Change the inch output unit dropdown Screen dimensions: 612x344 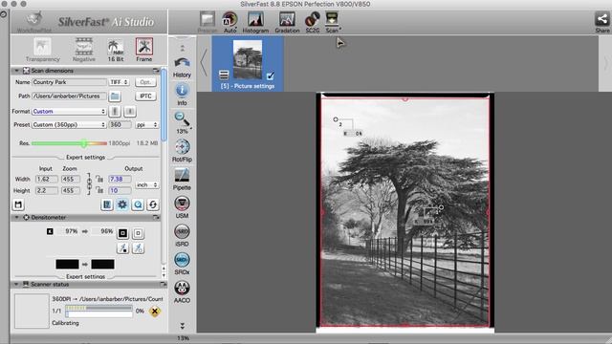tap(146, 184)
